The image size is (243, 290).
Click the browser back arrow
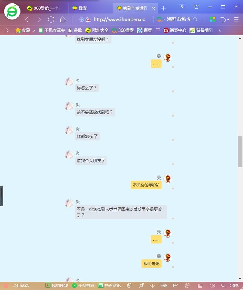(x=27, y=19)
